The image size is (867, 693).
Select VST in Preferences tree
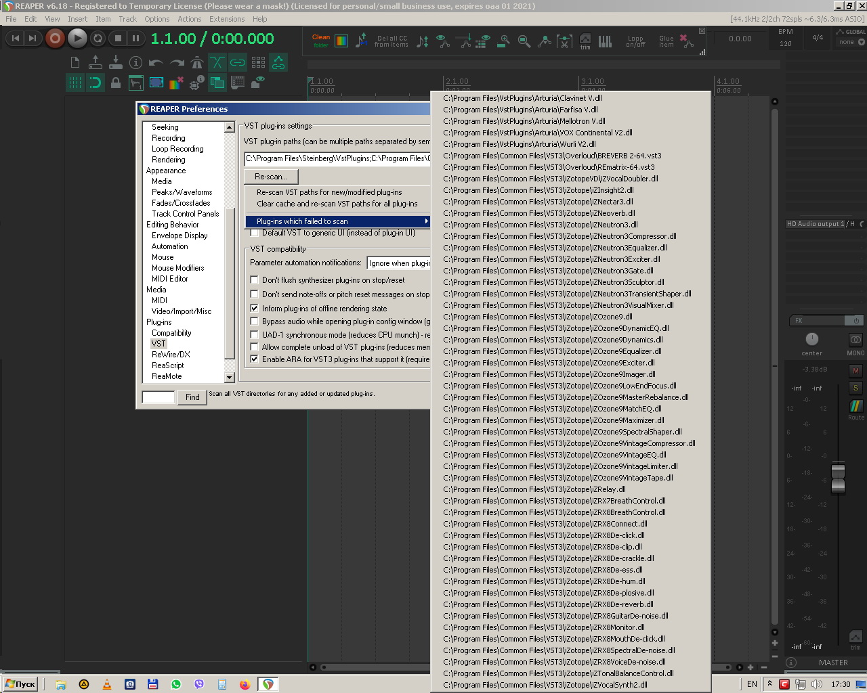point(158,344)
